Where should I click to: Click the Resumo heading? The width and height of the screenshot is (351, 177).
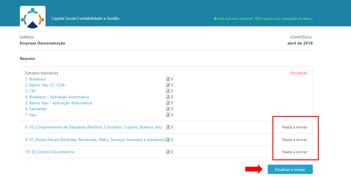[x=27, y=59]
